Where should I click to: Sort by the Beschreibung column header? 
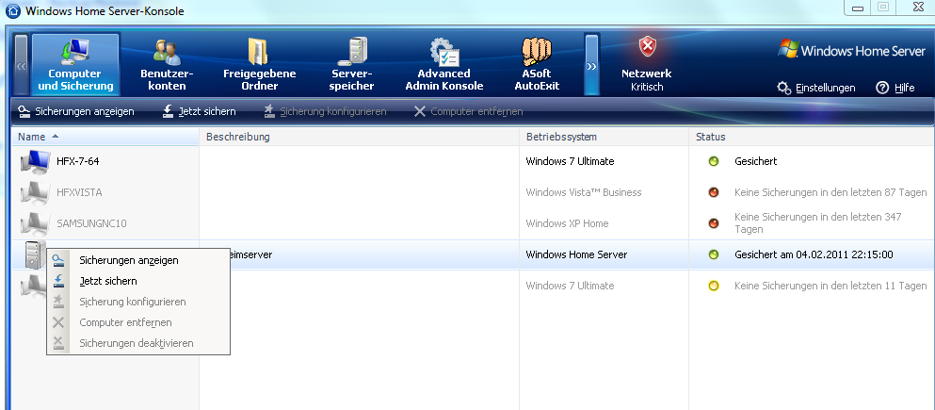[x=360, y=137]
